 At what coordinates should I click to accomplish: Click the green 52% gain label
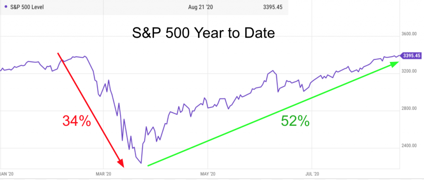(x=295, y=121)
